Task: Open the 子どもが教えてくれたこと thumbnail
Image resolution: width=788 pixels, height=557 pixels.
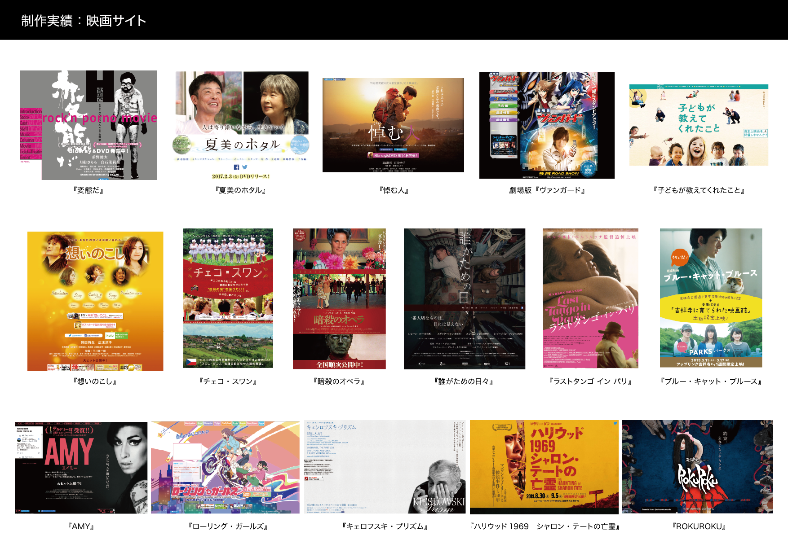Action: click(x=699, y=125)
